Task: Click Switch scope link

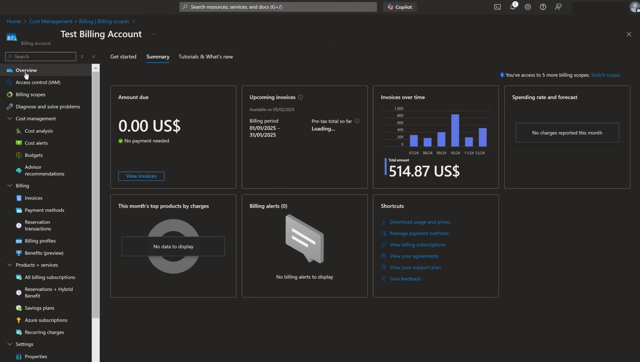Action: [605, 75]
